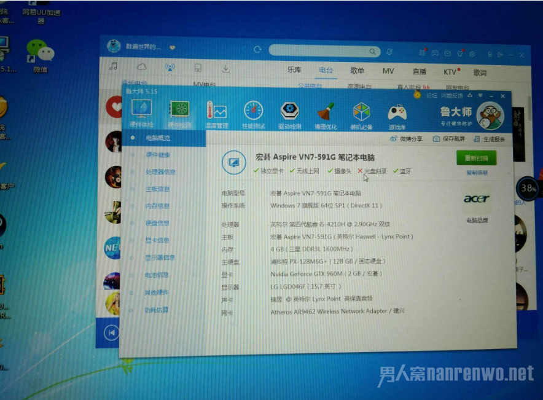
Task: Open 驱动检测 driver detection
Action: point(290,116)
